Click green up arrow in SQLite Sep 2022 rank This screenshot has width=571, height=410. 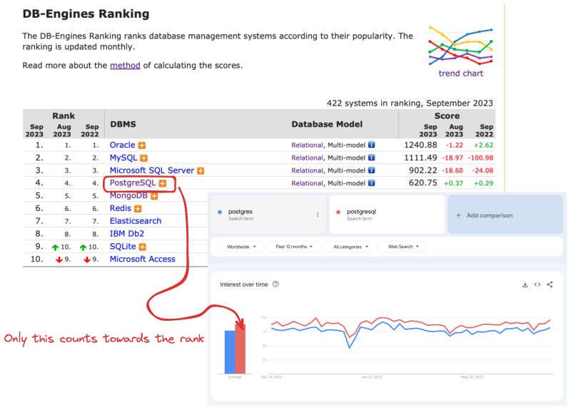(83, 247)
